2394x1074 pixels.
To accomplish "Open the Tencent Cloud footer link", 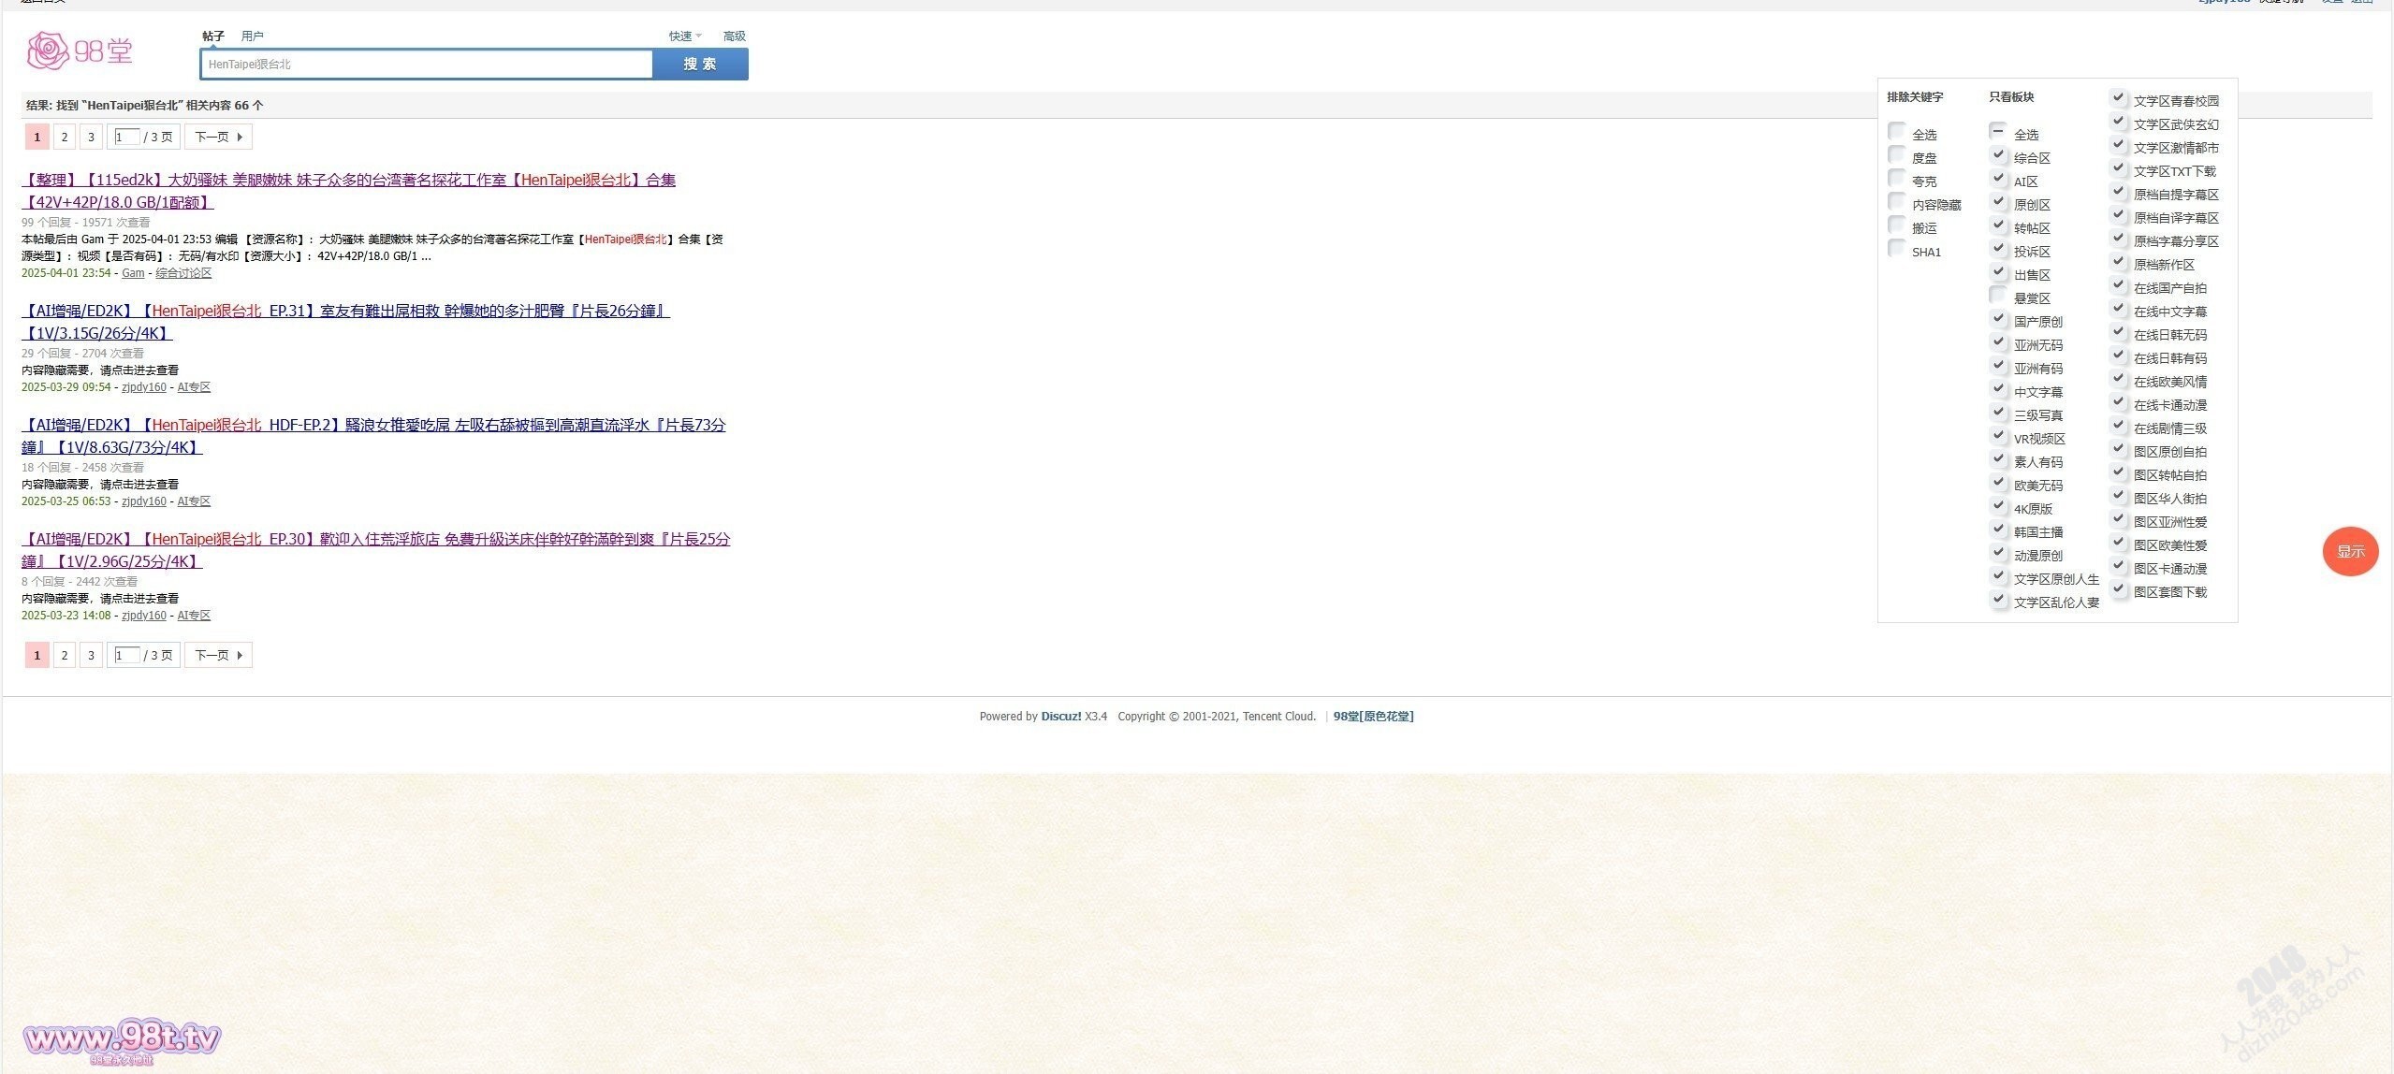I will [1278, 717].
